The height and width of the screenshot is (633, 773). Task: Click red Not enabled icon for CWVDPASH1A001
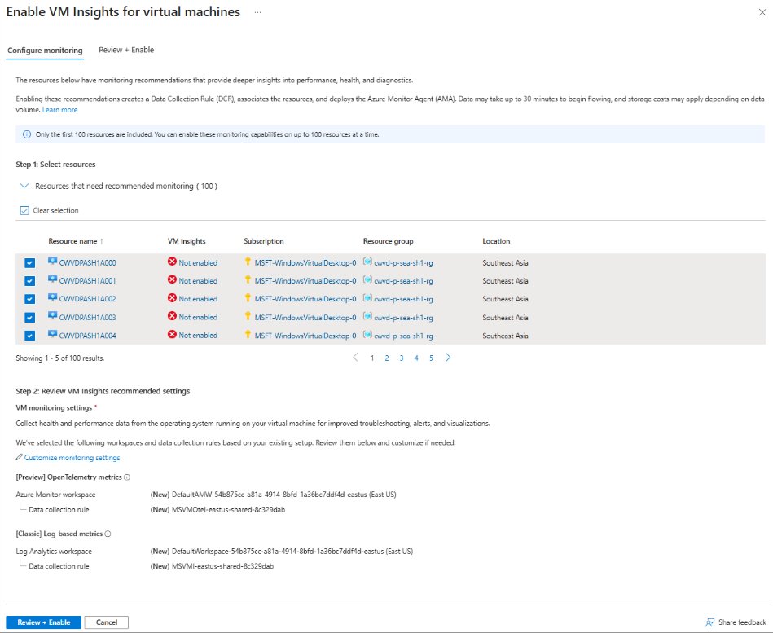coord(172,279)
